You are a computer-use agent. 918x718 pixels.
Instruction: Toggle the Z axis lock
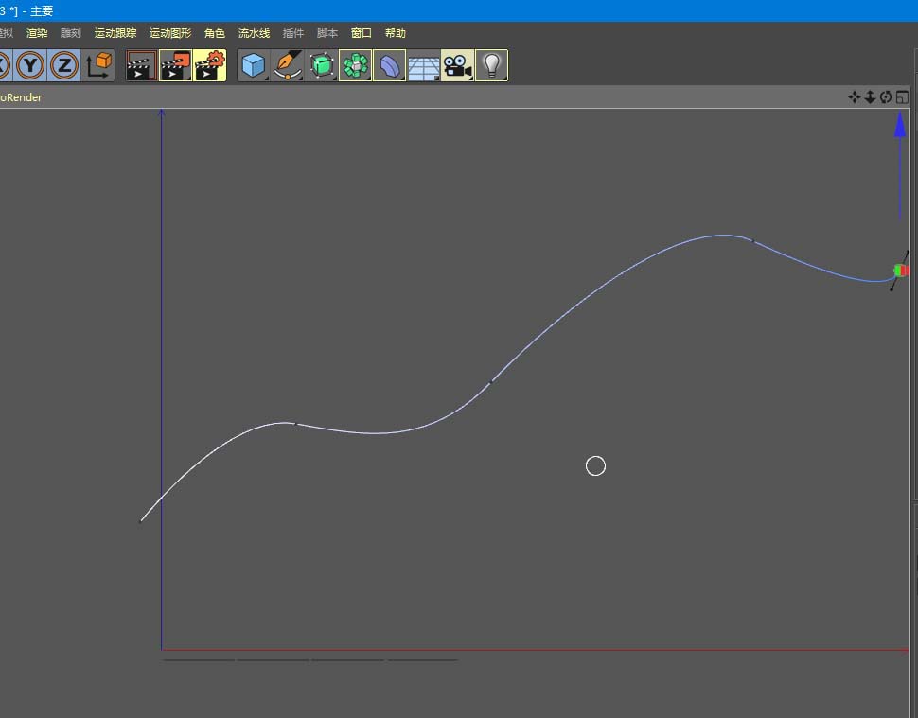pos(64,65)
